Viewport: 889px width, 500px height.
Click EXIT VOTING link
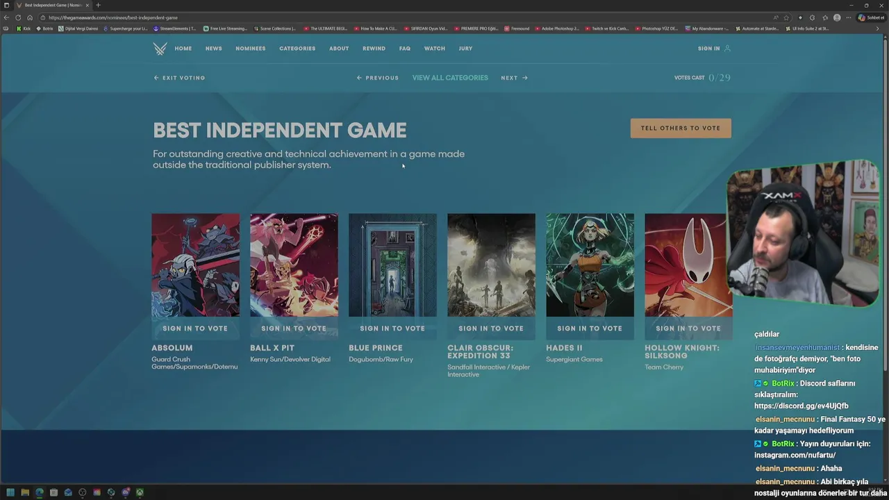point(179,78)
